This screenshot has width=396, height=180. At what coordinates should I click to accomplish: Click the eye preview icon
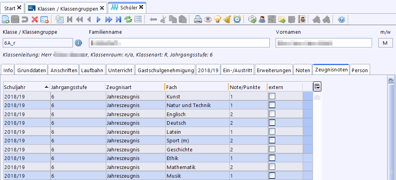coord(207,20)
